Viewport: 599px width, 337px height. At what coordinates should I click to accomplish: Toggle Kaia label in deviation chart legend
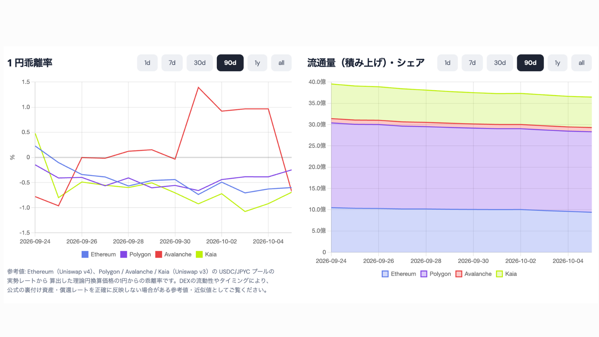coord(211,255)
